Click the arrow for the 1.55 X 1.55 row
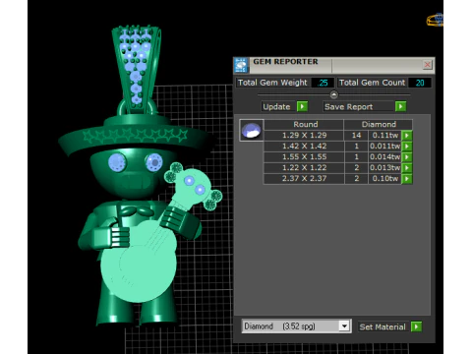 click(x=407, y=157)
